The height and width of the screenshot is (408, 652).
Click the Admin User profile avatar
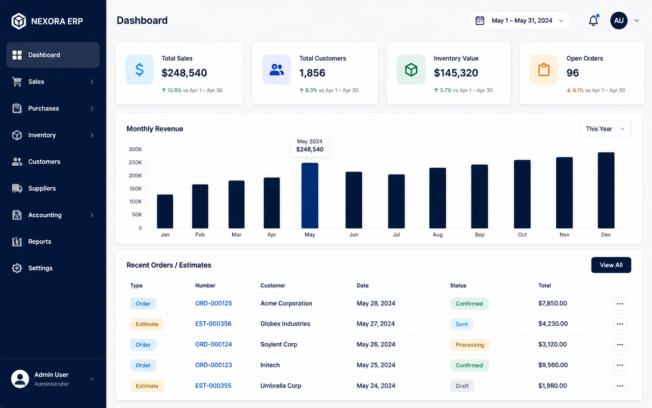pos(20,379)
